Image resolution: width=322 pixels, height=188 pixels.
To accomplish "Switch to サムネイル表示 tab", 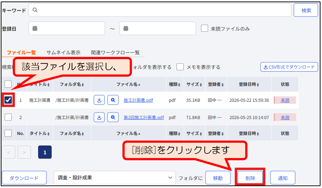I will tap(64, 53).
